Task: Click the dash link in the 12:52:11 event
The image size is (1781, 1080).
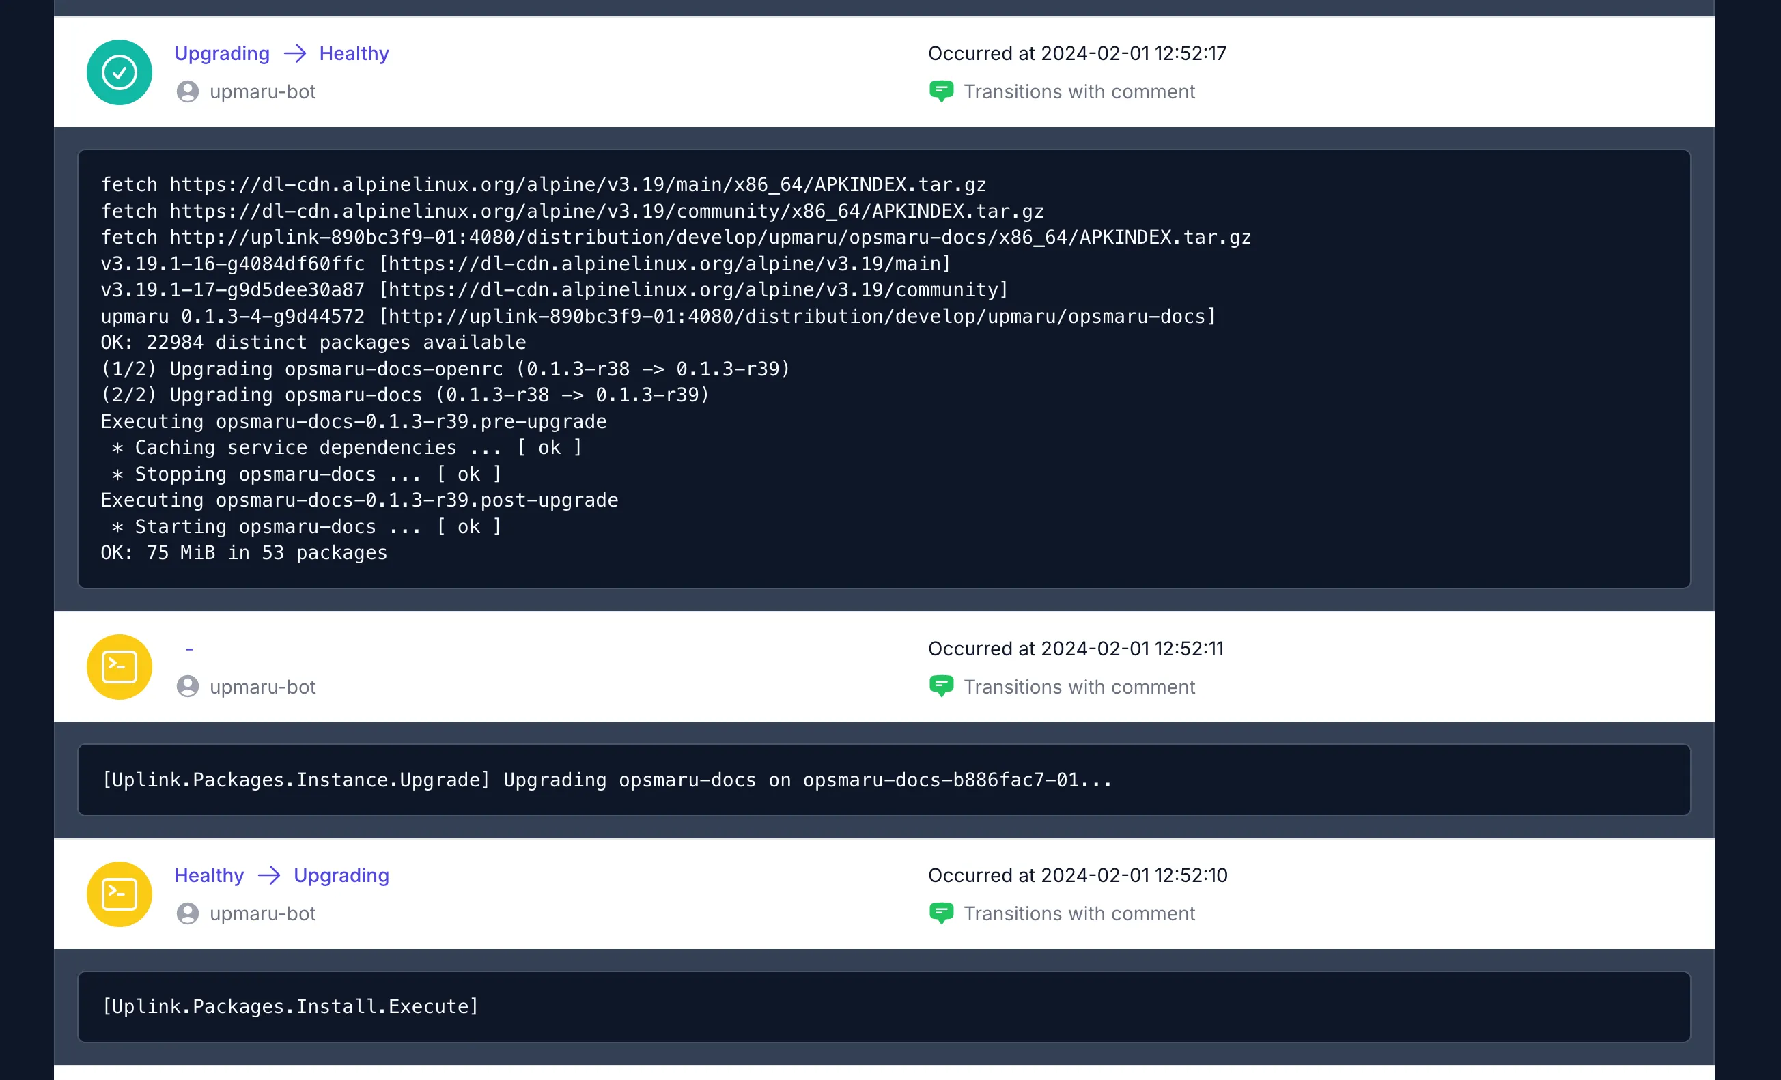Action: point(189,649)
